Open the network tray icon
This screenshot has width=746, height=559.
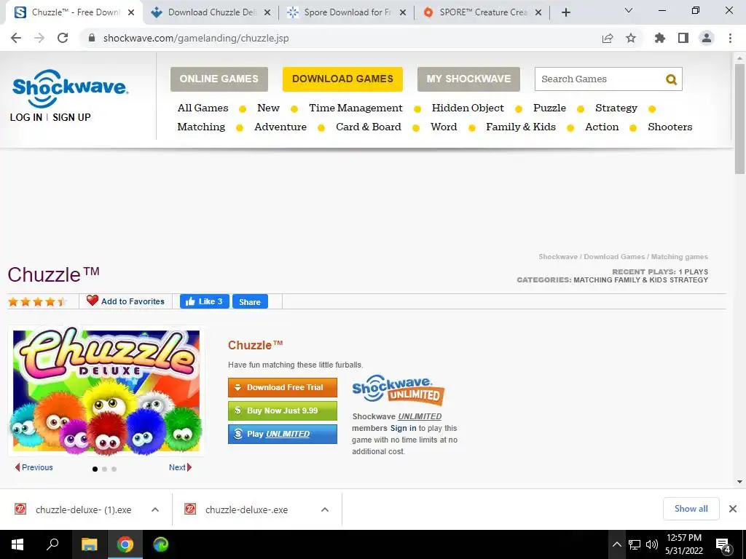(635, 544)
